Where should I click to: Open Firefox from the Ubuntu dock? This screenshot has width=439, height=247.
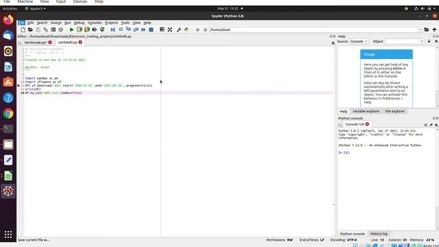8,20
